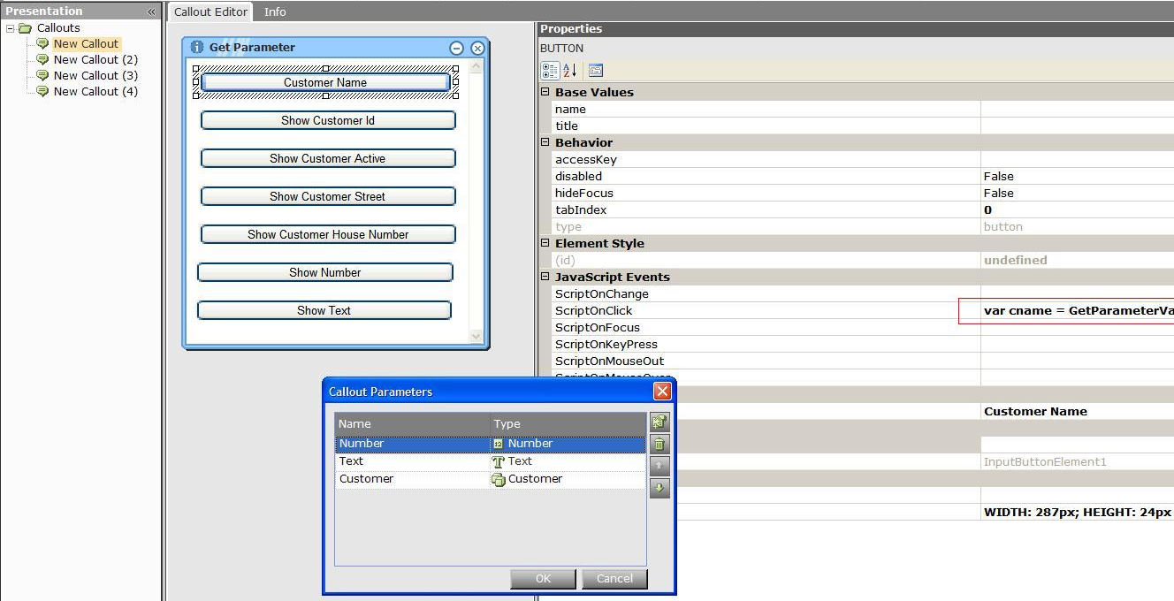Collapse the Behavior property section
The width and height of the screenshot is (1174, 601).
[545, 142]
